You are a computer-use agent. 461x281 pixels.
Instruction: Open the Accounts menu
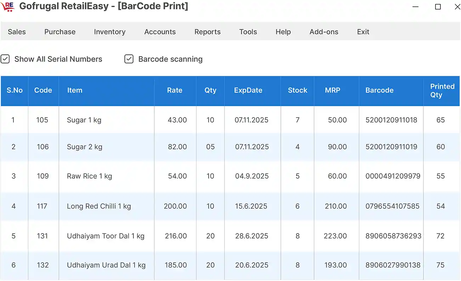160,31
